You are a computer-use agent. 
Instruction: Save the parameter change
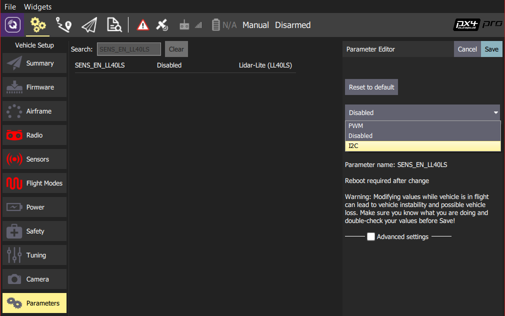(491, 49)
